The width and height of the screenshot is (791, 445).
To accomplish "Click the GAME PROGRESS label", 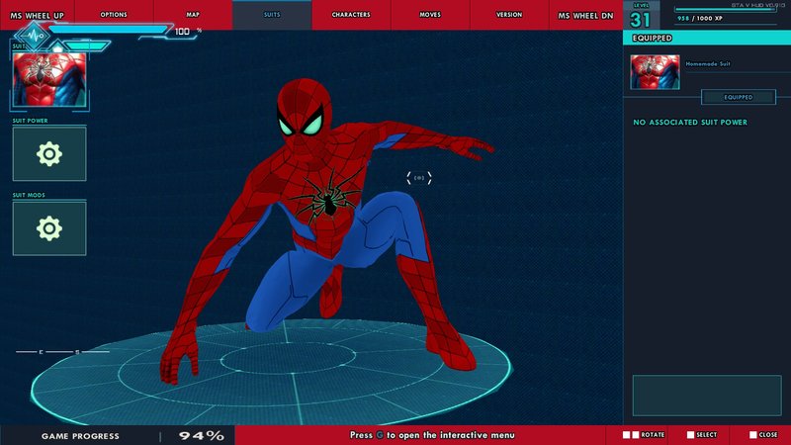I will [x=80, y=436].
